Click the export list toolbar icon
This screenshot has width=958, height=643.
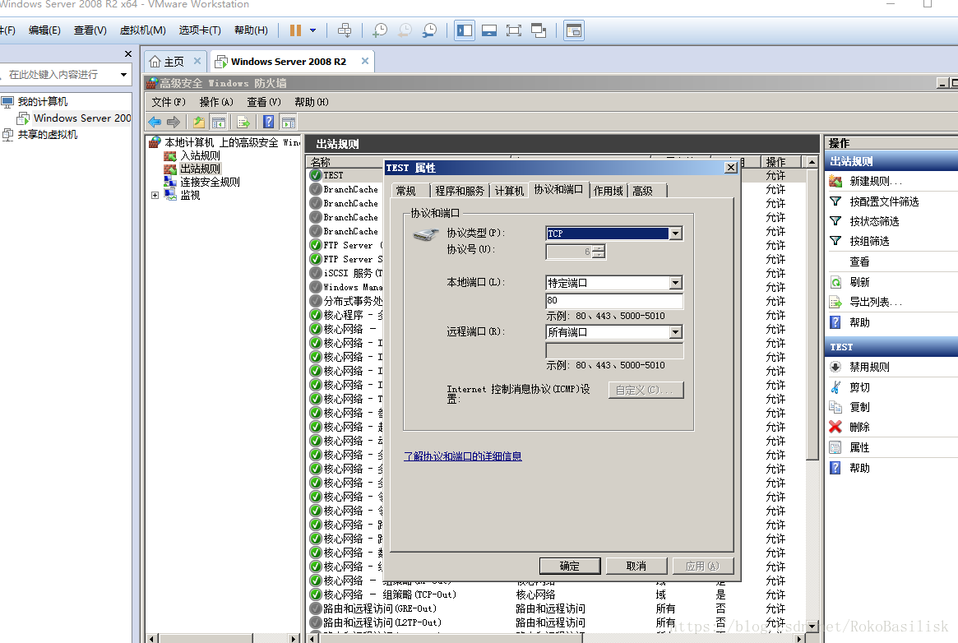[243, 123]
